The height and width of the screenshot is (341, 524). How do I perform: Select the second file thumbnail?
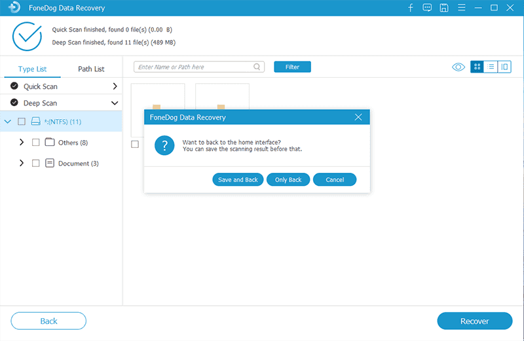(x=222, y=96)
